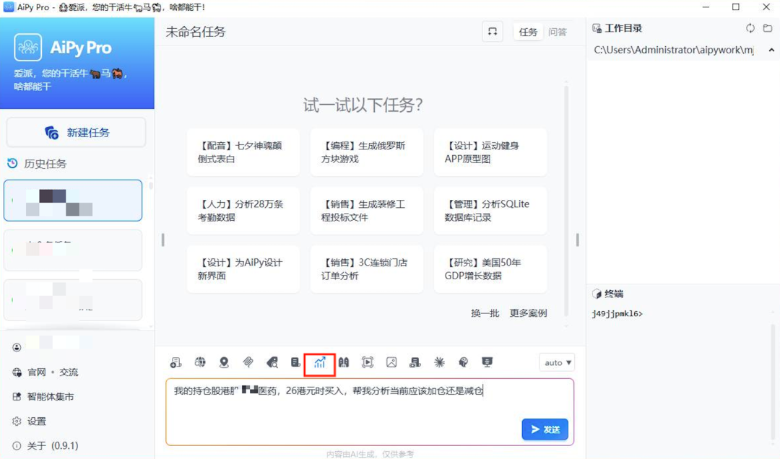Select the 运动健身APP原型图 task card

(490, 152)
